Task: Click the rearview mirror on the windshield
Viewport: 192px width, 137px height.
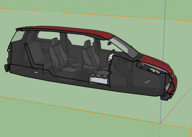Action: (x=109, y=43)
